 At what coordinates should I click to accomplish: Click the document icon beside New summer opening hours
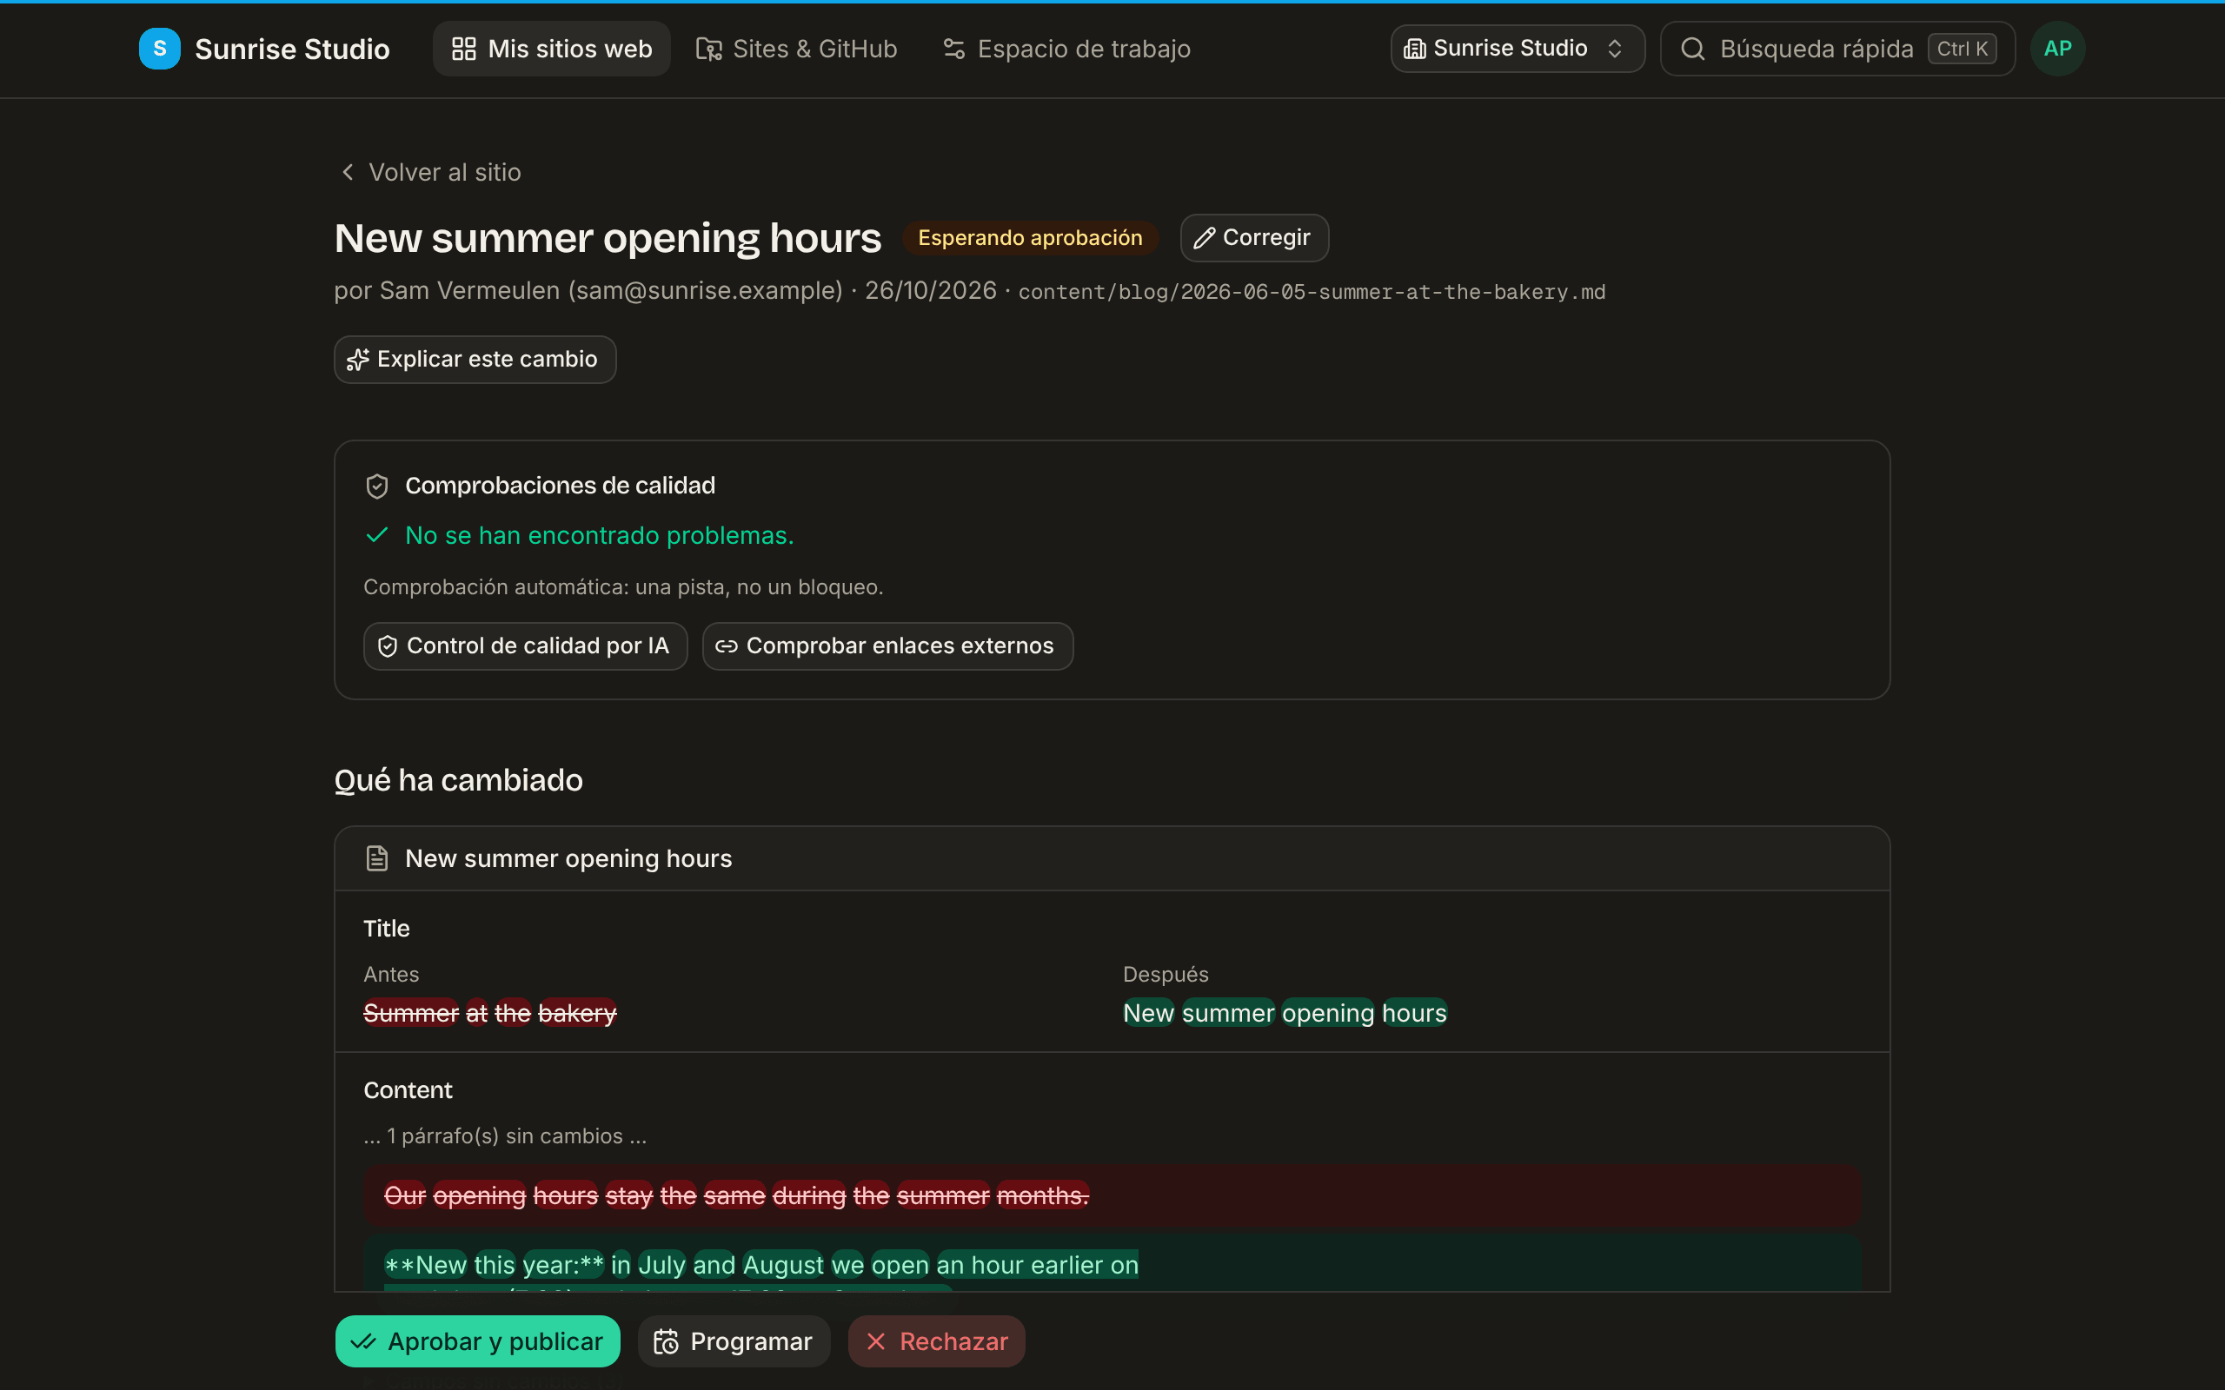377,857
